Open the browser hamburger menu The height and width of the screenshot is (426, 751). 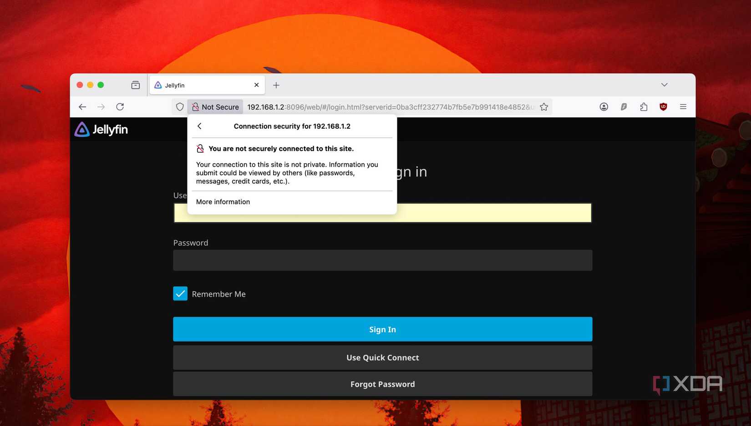(683, 107)
